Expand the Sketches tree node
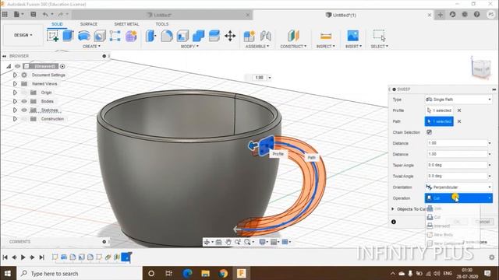 15,110
